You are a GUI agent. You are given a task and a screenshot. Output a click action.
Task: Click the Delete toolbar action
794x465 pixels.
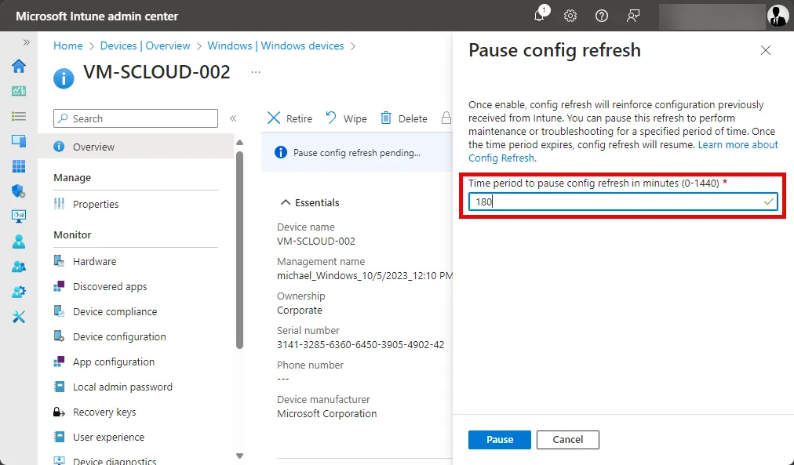[x=403, y=118]
